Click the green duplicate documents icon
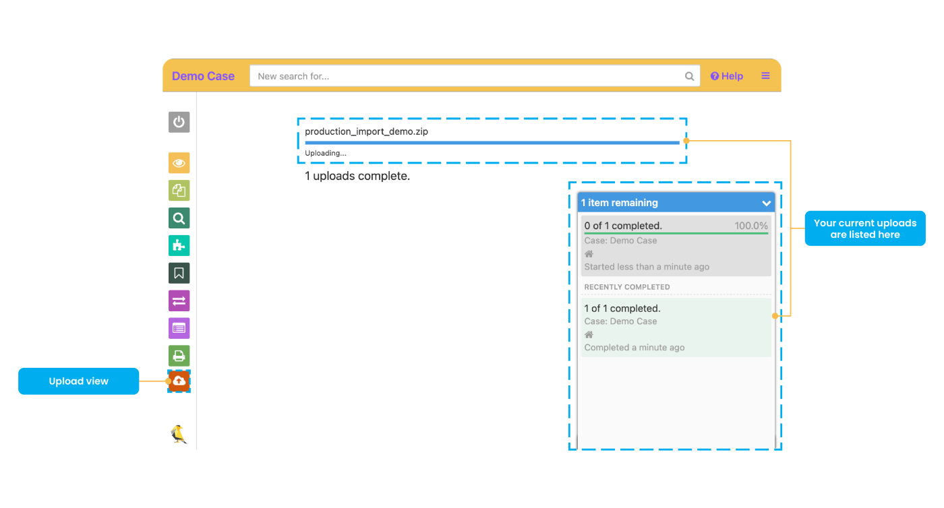The width and height of the screenshot is (944, 508). [179, 190]
